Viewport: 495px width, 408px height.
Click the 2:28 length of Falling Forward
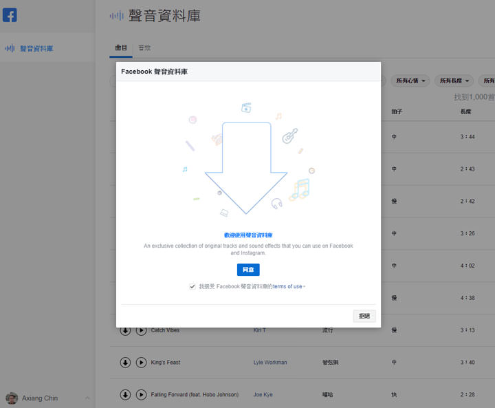coord(467,394)
